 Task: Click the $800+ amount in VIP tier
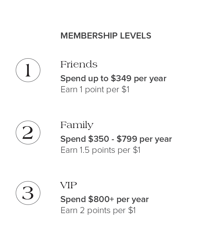point(101,199)
